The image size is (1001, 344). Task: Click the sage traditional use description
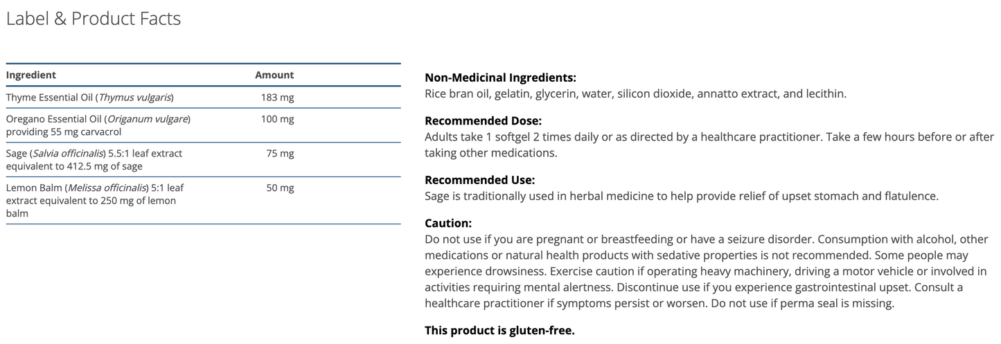[x=681, y=196]
